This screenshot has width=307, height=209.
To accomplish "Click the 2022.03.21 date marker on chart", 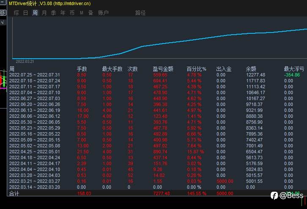I will coord(25,62).
